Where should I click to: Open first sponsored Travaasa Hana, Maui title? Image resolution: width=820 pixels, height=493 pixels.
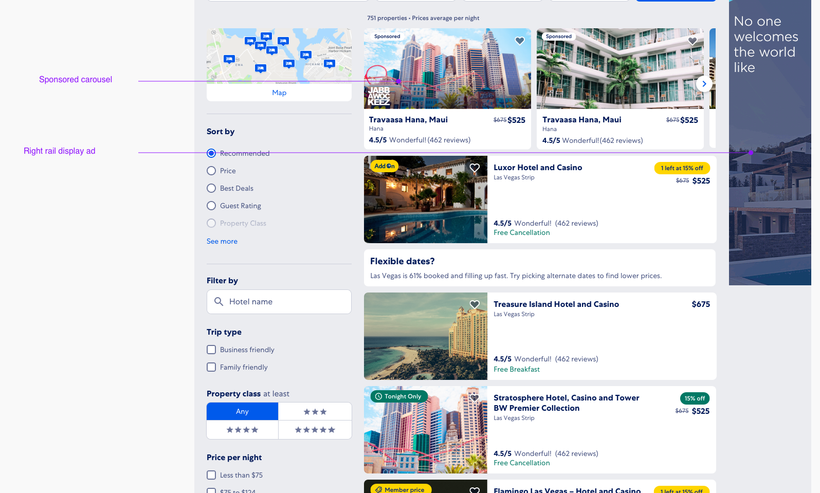click(x=408, y=120)
